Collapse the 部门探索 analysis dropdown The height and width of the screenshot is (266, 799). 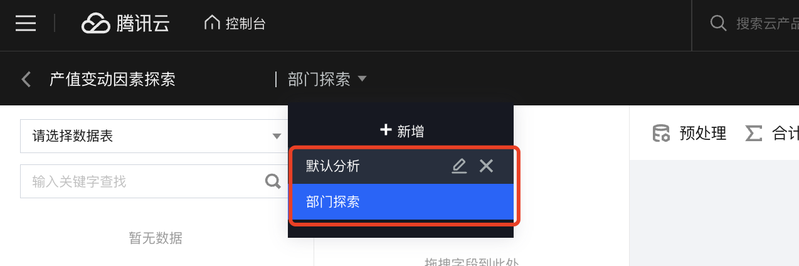327,79
